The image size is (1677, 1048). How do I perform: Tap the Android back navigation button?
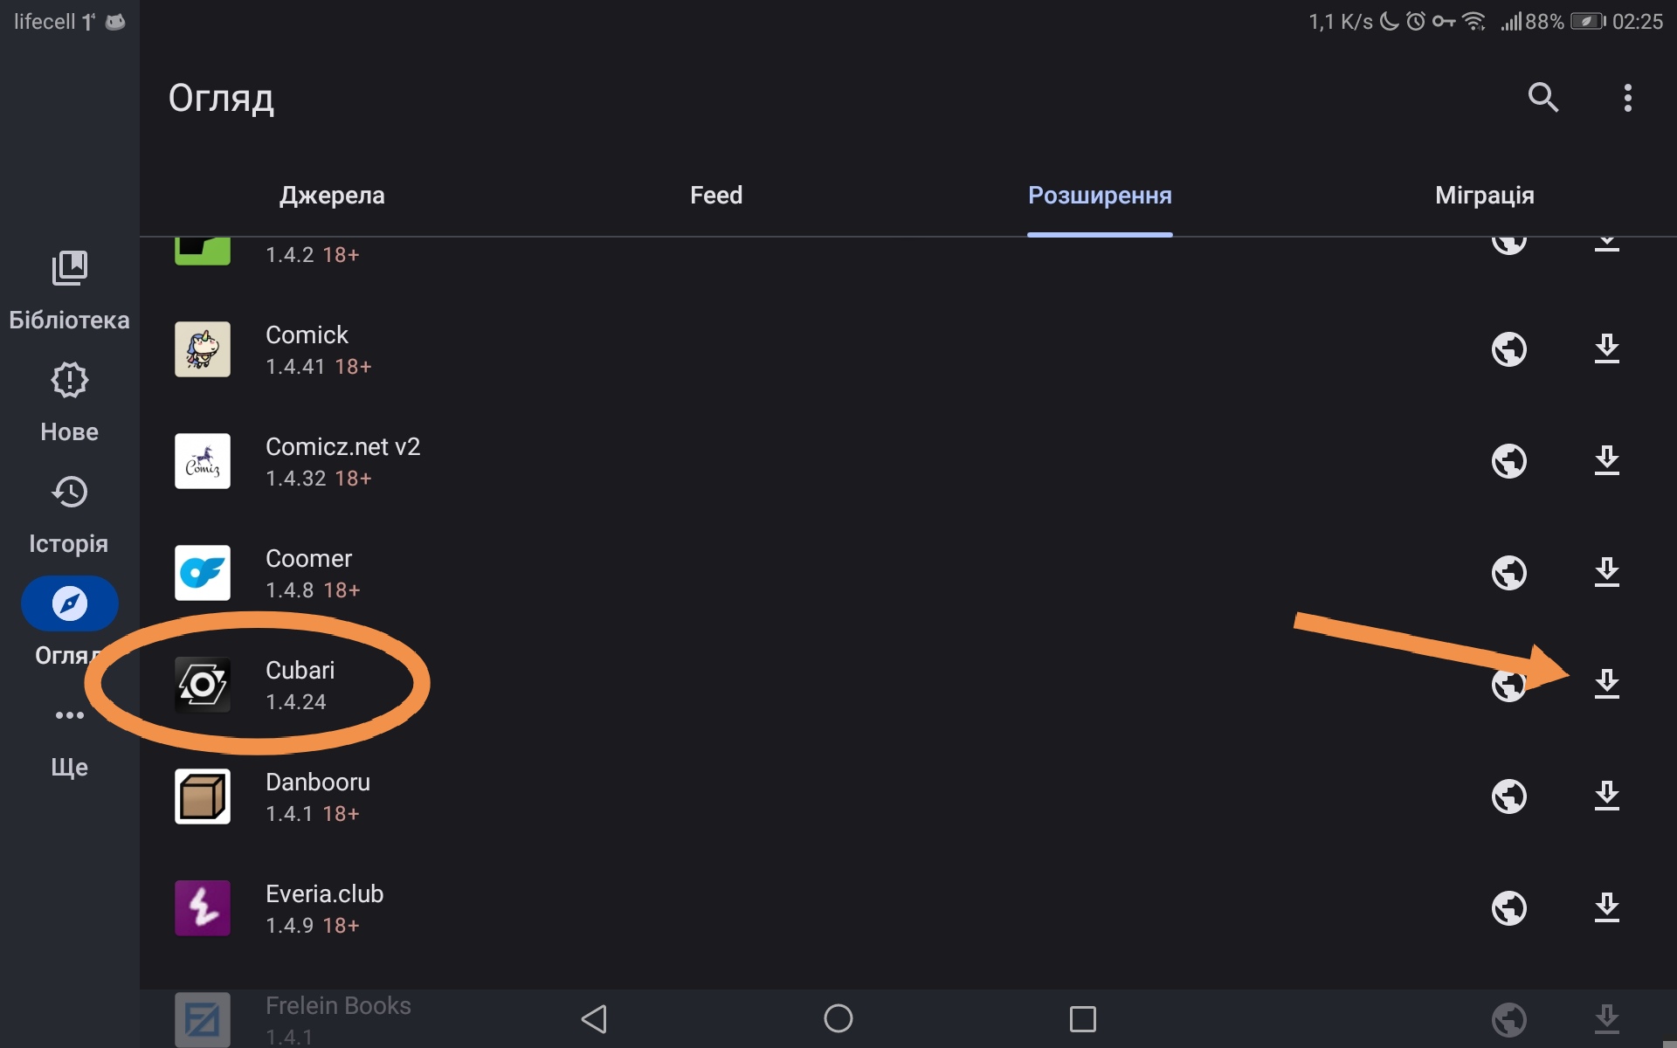(594, 1018)
